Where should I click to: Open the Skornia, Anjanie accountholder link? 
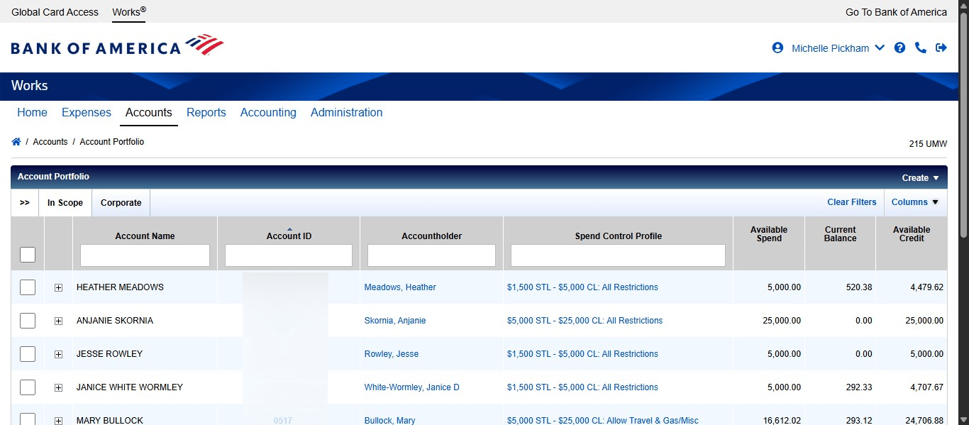click(395, 321)
